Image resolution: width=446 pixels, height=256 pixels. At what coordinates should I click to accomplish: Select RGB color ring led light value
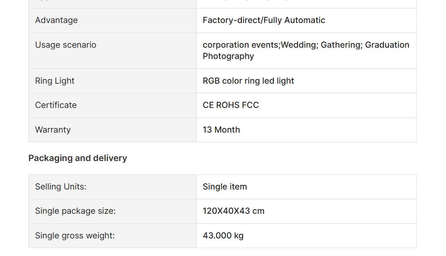tap(248, 81)
